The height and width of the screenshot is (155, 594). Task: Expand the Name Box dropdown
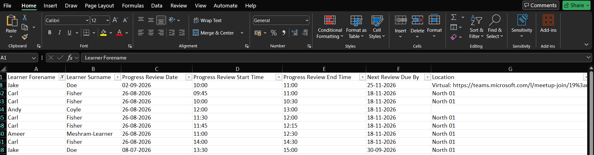[x=34, y=58]
